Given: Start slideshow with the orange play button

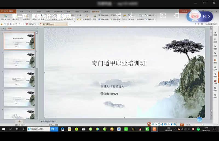Looking at the screenshot, I should (182, 125).
